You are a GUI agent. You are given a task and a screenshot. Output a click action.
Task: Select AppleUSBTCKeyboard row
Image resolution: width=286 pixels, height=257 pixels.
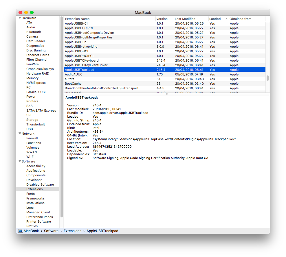coord(165,60)
